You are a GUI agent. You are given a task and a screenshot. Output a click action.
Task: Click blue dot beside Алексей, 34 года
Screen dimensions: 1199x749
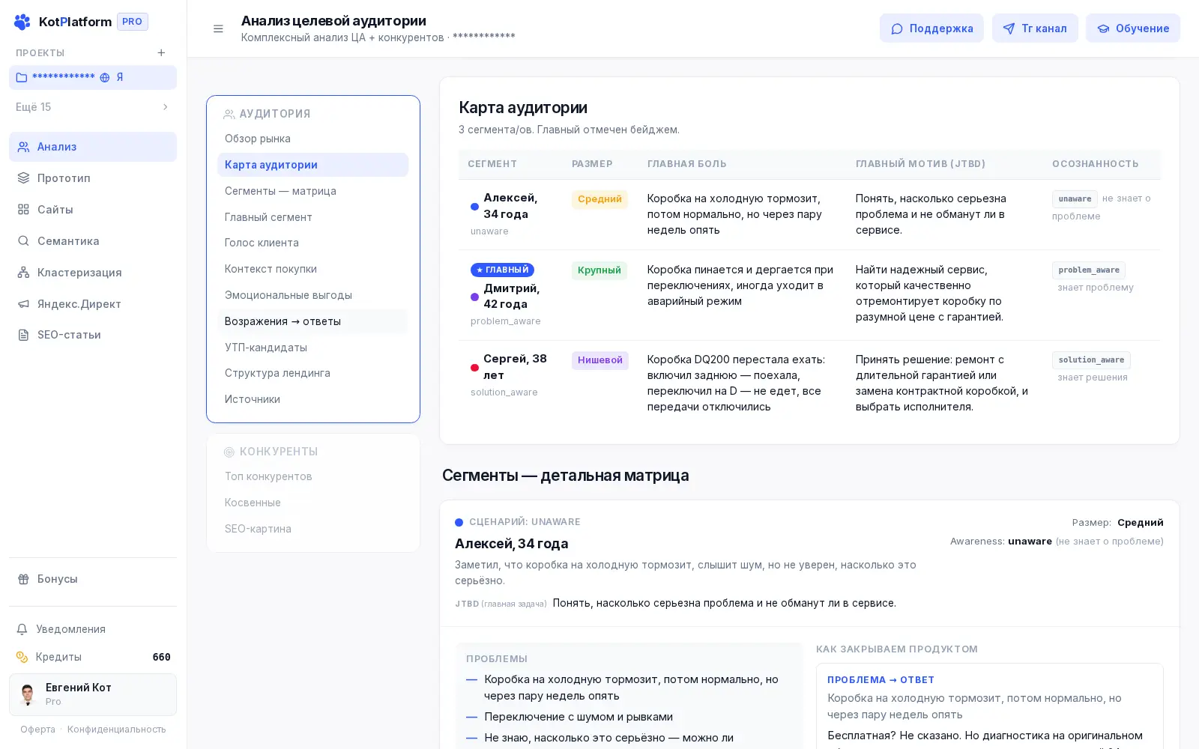tap(474, 207)
